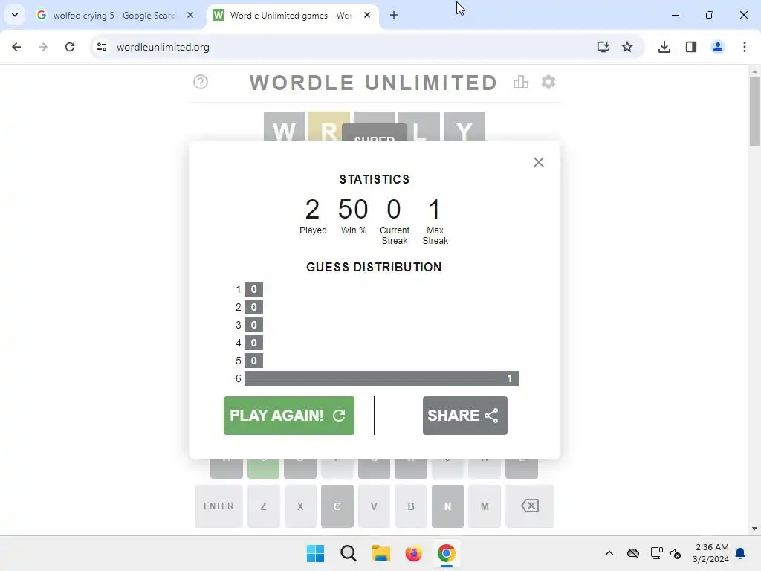View site information icon in address bar
The image size is (761, 571).
coord(101,47)
